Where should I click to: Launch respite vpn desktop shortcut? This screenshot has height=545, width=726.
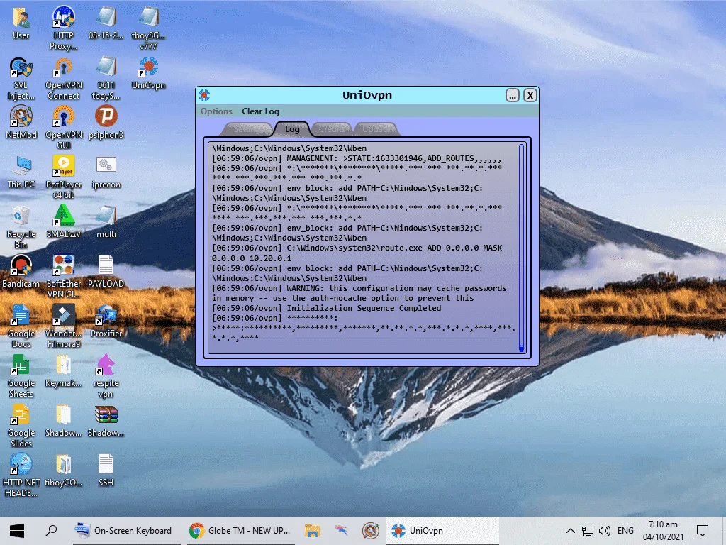coord(106,375)
